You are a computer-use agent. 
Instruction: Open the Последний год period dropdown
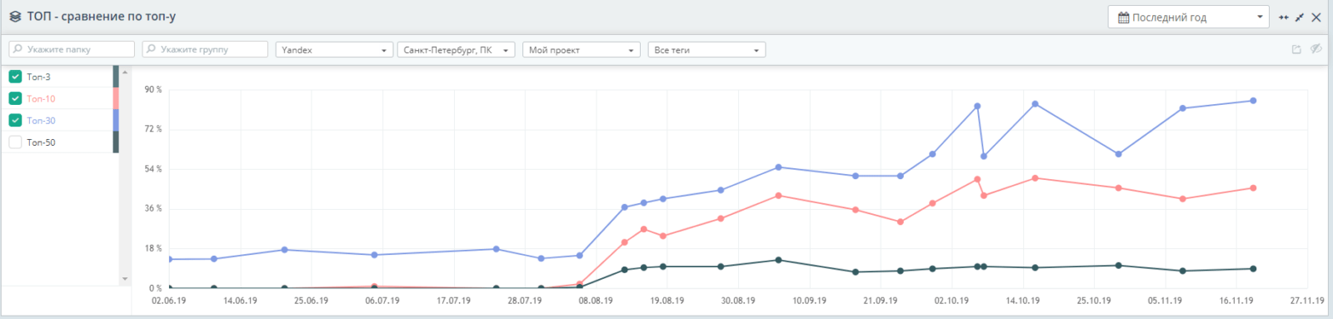pyautogui.click(x=1189, y=17)
